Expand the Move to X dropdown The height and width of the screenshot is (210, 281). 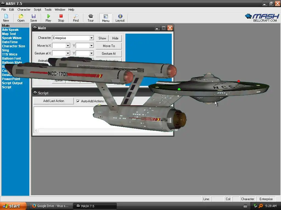(68, 46)
